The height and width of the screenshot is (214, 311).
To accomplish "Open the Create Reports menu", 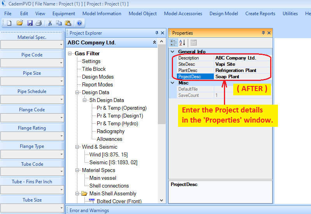I will 260,14.
